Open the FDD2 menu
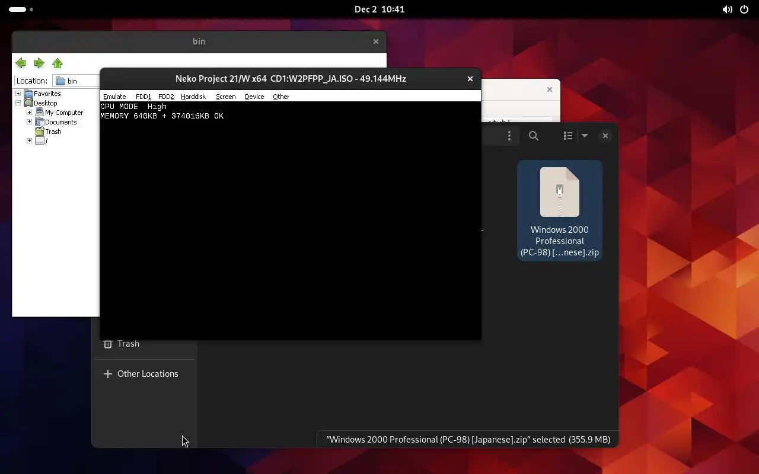 click(166, 97)
